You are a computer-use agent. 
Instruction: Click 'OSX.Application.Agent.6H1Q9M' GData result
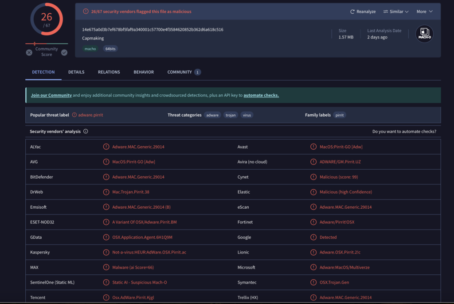click(x=142, y=237)
